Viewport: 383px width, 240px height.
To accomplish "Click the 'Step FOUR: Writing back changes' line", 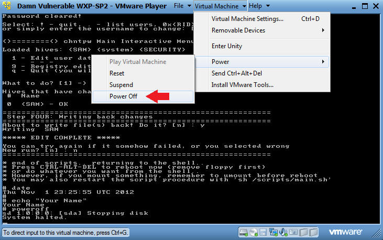I will tap(80, 117).
